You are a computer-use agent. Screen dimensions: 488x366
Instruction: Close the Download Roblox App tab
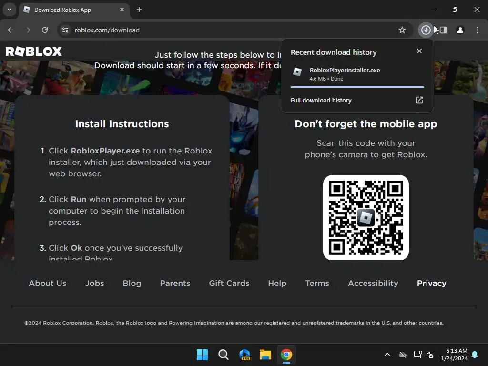click(x=122, y=10)
